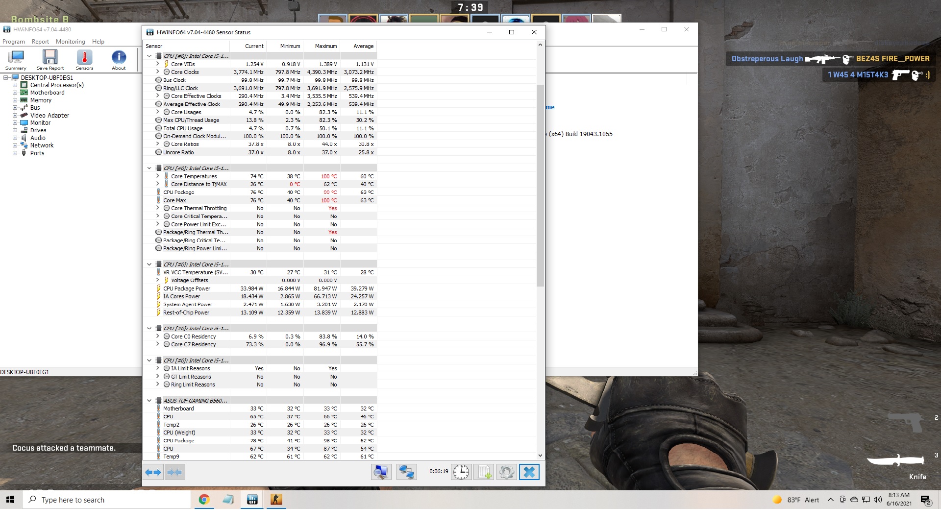Collapse the ASUS TUF GAMING B560 sensor group

click(149, 401)
